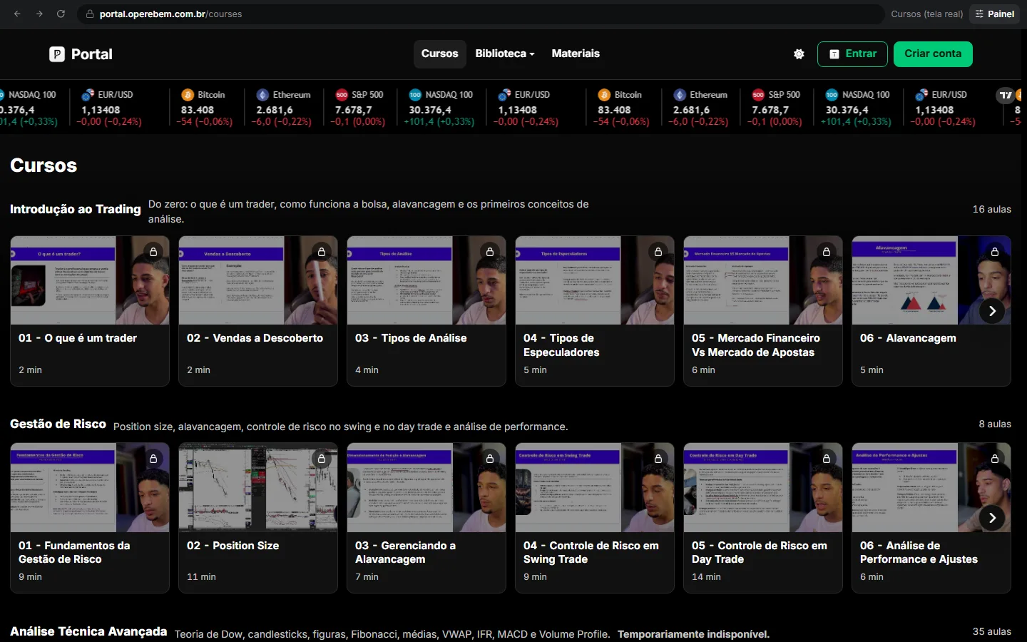
Task: Go back with the browser arrow
Action: point(18,14)
